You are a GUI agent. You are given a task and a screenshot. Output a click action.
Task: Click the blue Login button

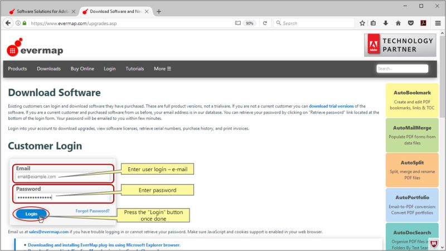pos(31,214)
